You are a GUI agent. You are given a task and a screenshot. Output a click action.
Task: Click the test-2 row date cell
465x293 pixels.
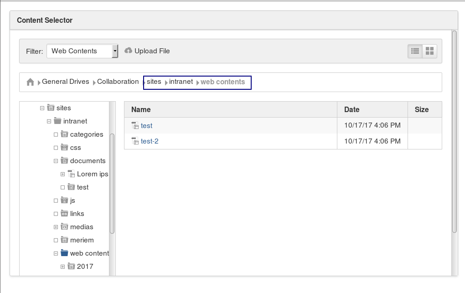tap(372, 141)
